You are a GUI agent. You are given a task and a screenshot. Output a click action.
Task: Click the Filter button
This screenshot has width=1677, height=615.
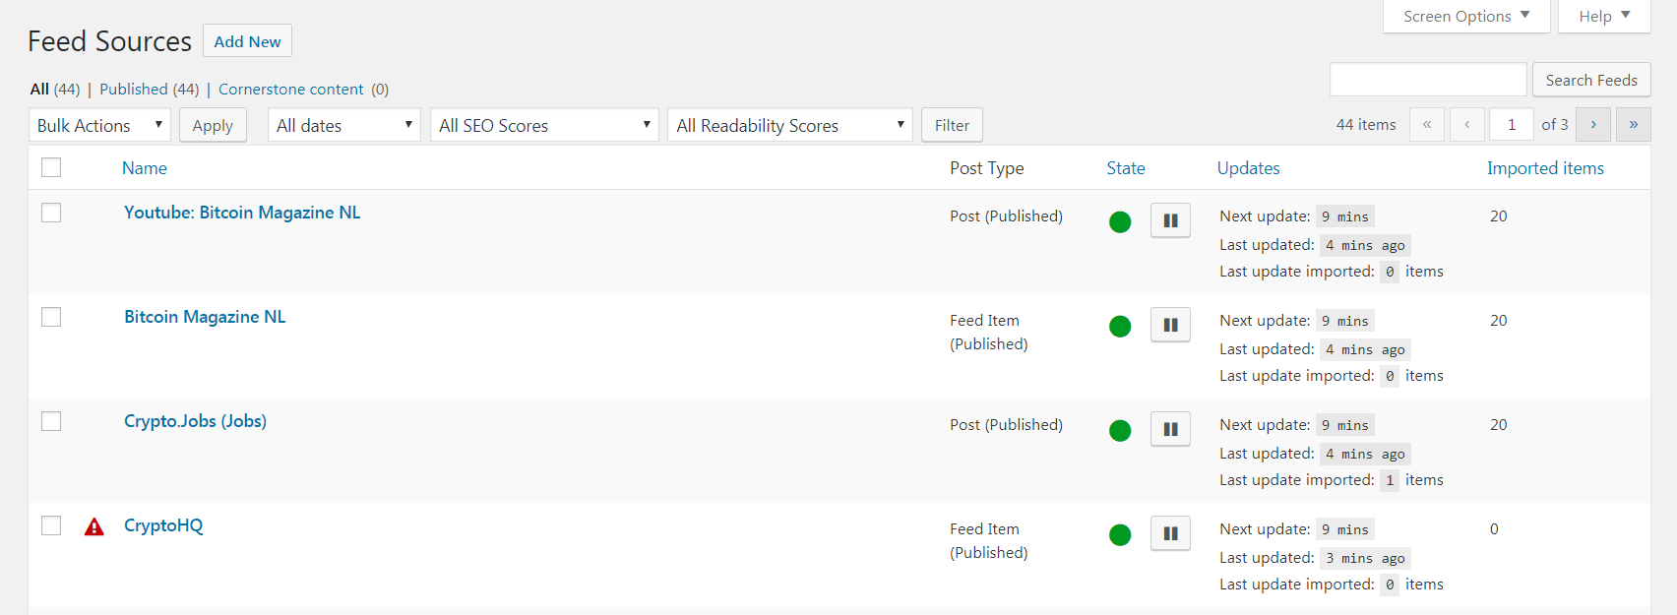pos(952,125)
